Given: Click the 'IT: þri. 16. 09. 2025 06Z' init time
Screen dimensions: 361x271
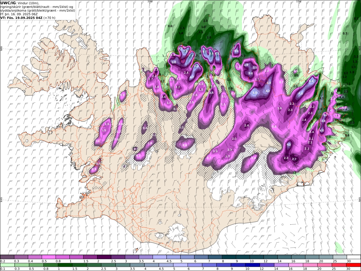Looking at the screenshot, I should coord(19,14).
